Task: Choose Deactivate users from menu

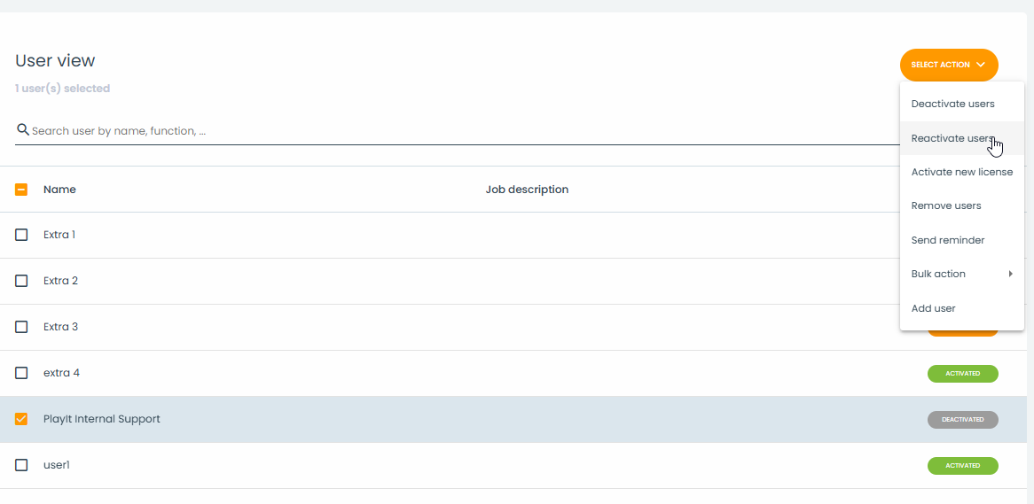Action: coord(952,104)
